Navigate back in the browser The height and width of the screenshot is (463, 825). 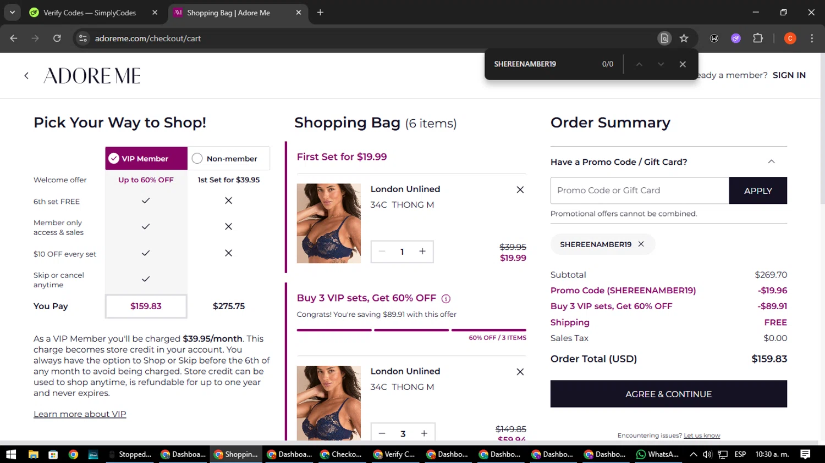[x=14, y=38]
